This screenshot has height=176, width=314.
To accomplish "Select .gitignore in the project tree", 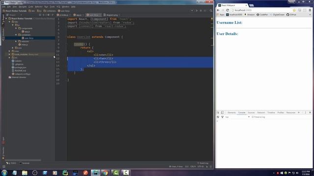I will pyautogui.click(x=18, y=64).
